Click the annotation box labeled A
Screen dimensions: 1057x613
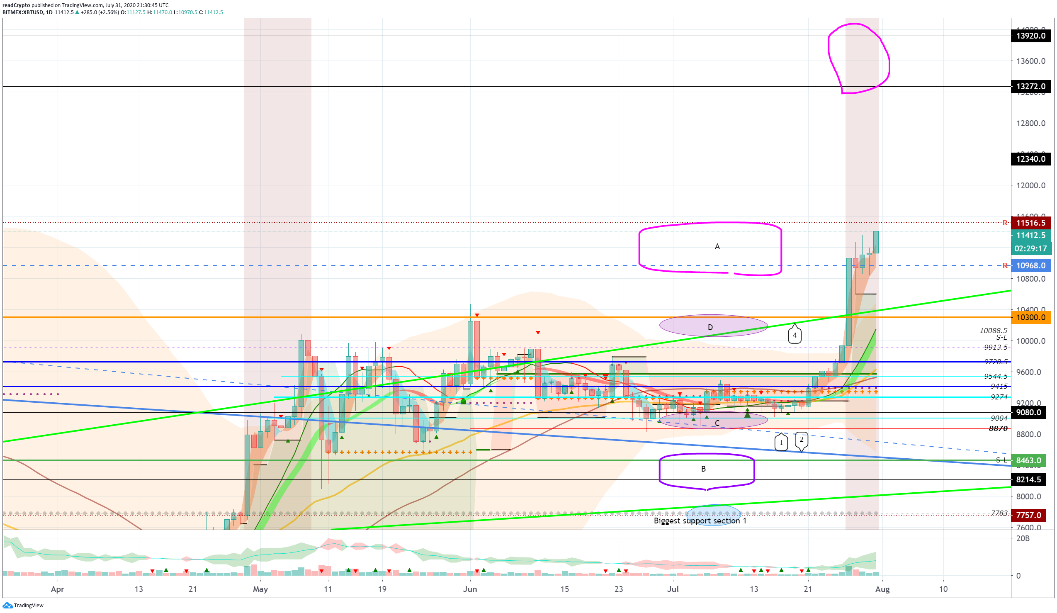[710, 249]
